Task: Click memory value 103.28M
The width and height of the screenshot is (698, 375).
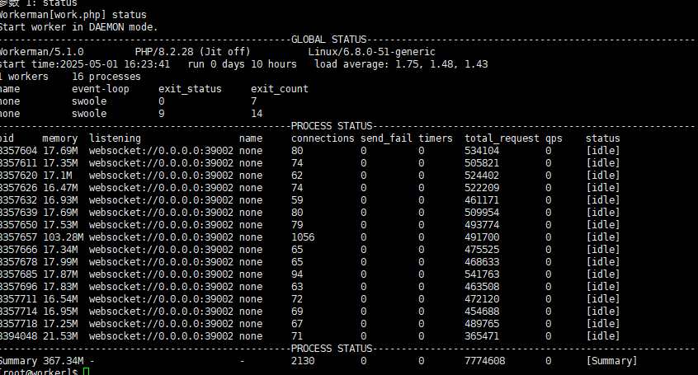Action: [64, 237]
